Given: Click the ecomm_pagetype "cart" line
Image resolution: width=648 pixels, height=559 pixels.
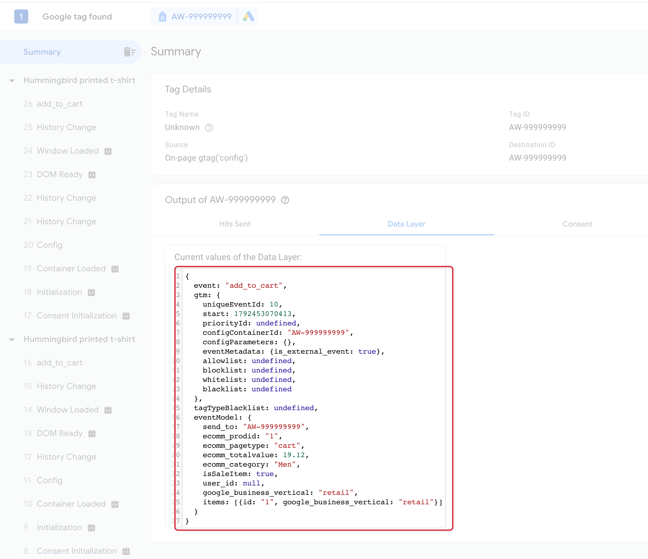Looking at the screenshot, I should pos(253,445).
